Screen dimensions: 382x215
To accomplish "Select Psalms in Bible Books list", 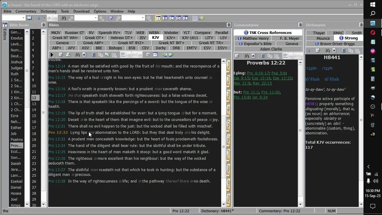I will click(x=16, y=139).
